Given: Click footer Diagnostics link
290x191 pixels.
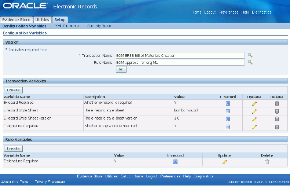Looking at the screenshot, I should click(x=203, y=176).
